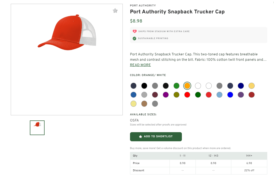274x179 pixels.
Task: Click the 22% off discount cell in pricing table
Action: (249, 170)
